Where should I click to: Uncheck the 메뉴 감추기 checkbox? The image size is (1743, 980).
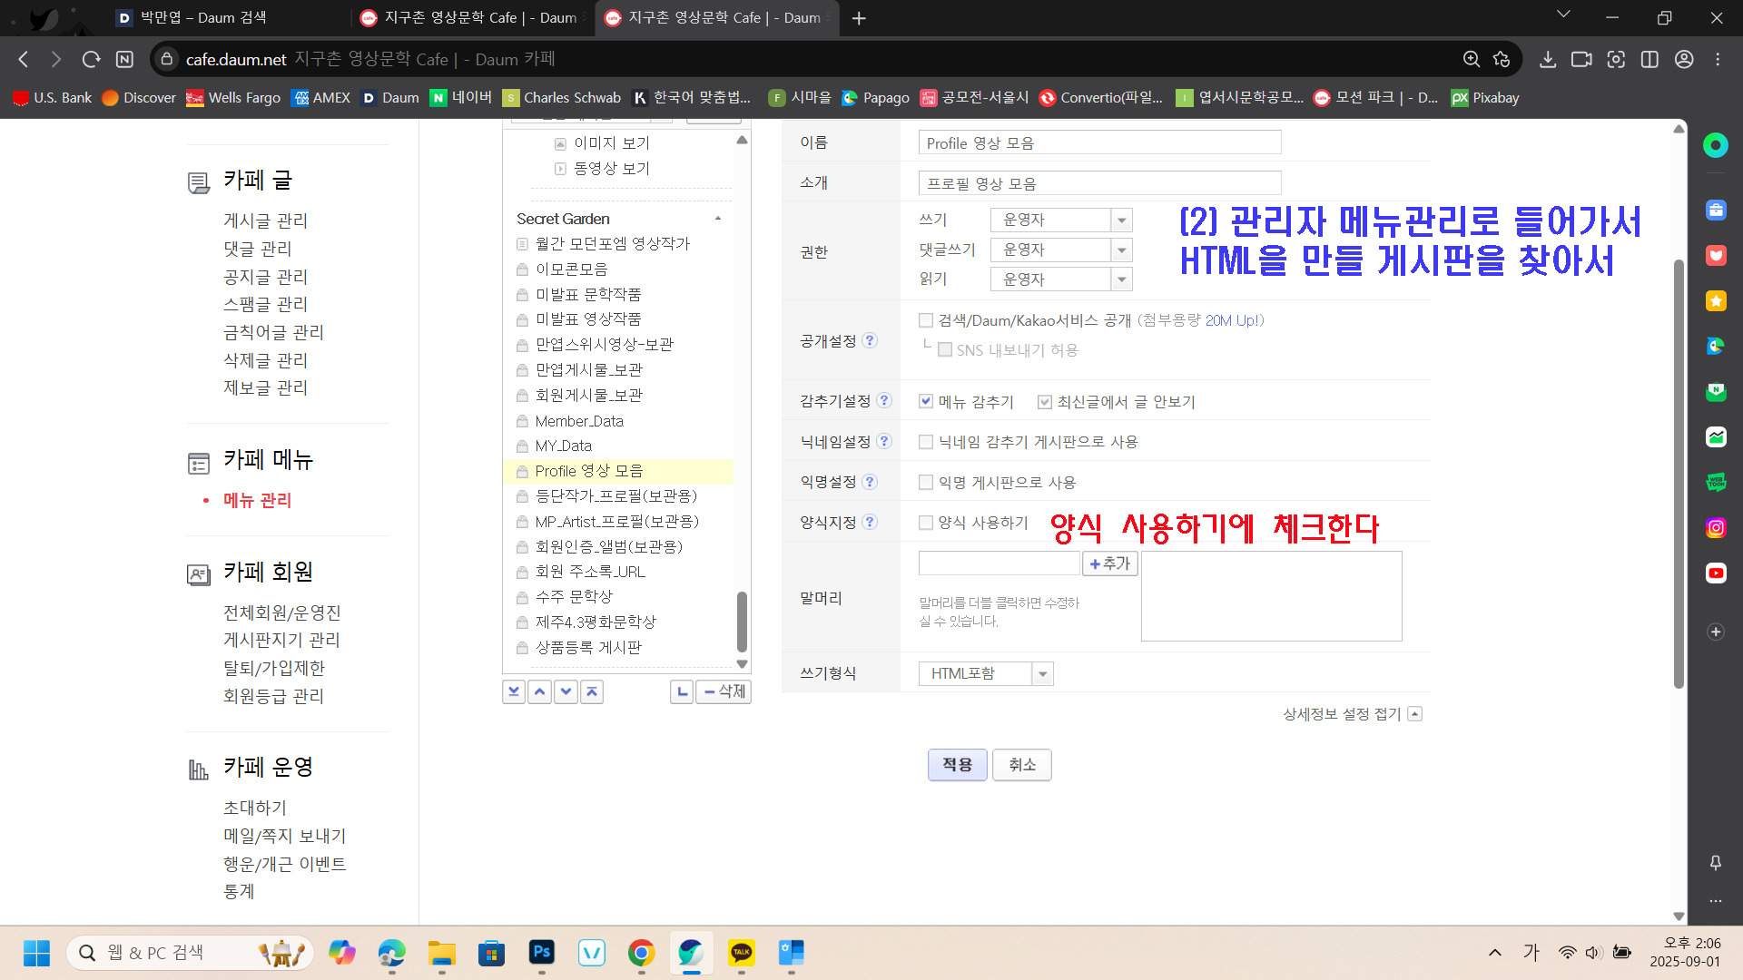tap(926, 401)
